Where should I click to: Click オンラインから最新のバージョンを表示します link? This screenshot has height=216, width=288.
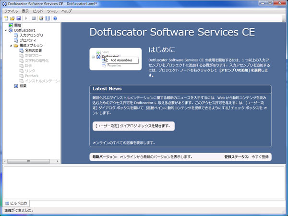(156, 157)
